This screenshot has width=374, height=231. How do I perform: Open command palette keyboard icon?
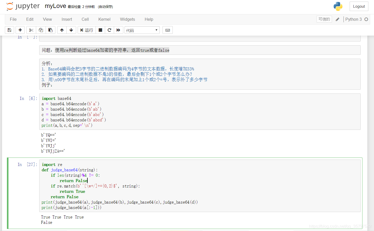tap(168, 30)
